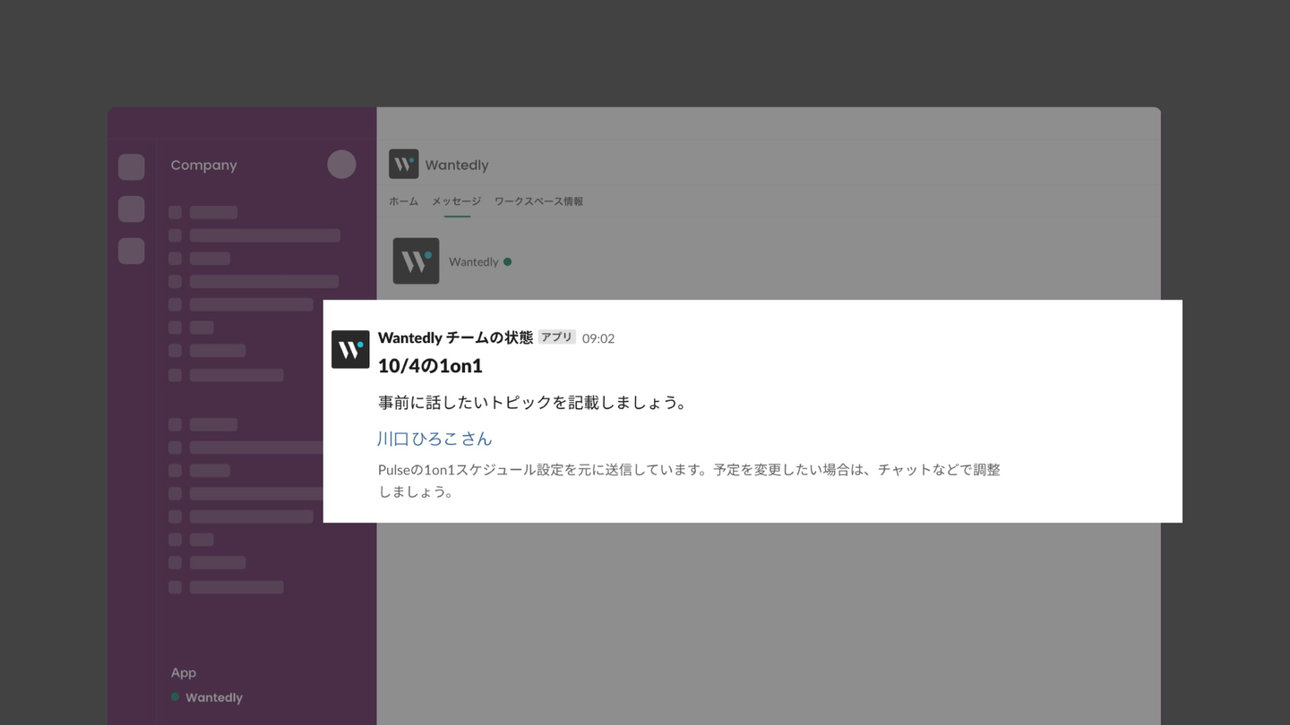Click the 10/4の1on1 message heading

(x=430, y=365)
